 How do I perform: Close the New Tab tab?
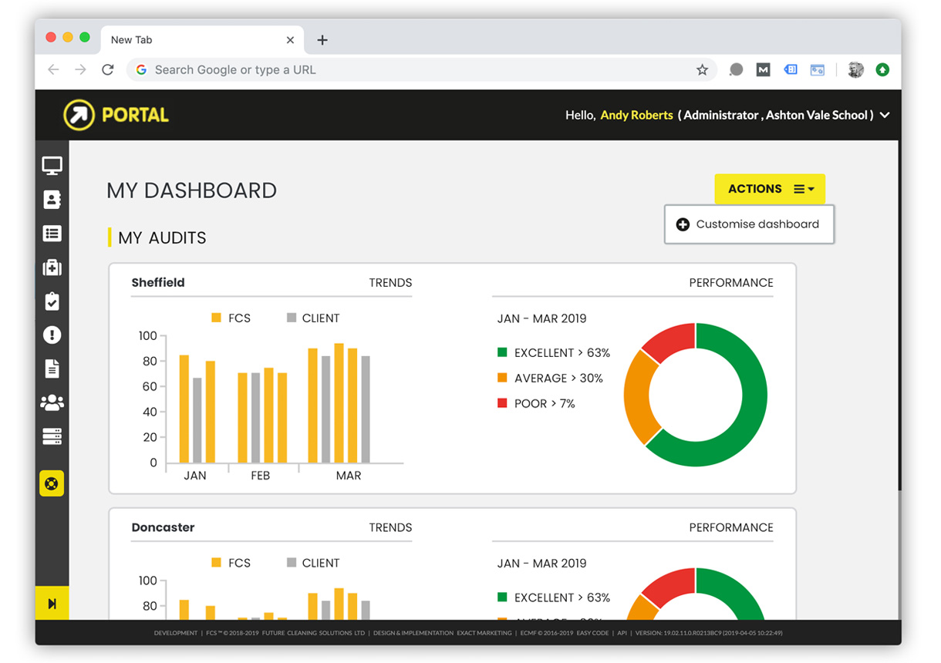tap(290, 40)
